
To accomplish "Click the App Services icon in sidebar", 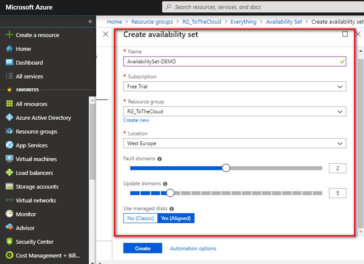I will [10, 145].
